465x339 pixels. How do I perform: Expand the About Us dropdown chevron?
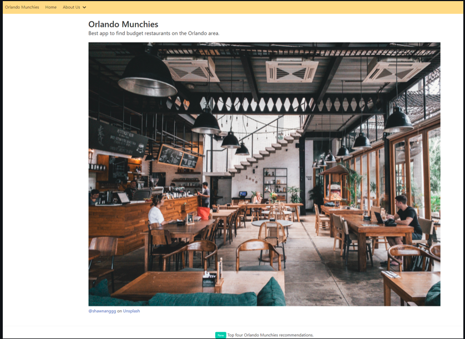pos(84,7)
